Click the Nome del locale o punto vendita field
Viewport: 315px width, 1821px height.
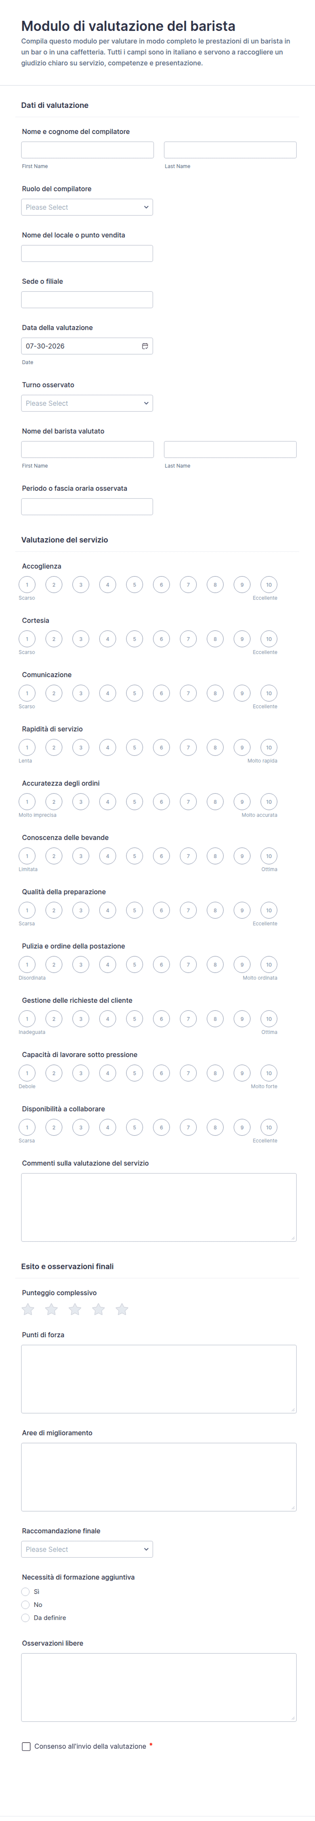[x=87, y=253]
